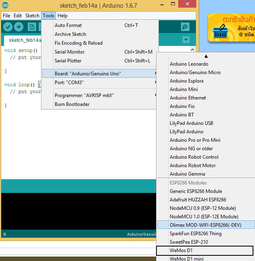The width and height of the screenshot is (255, 261).
Task: Select Arduino Ethernet board
Action: tap(206, 98)
